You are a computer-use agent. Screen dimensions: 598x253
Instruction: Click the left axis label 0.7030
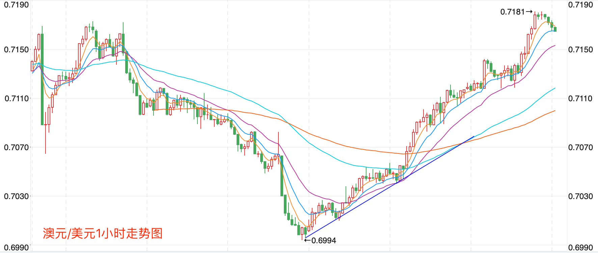pyautogui.click(x=16, y=196)
